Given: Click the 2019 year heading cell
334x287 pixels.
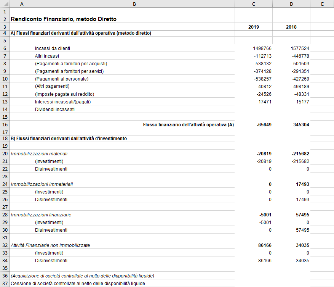Looking at the screenshot, I should pos(253,27).
